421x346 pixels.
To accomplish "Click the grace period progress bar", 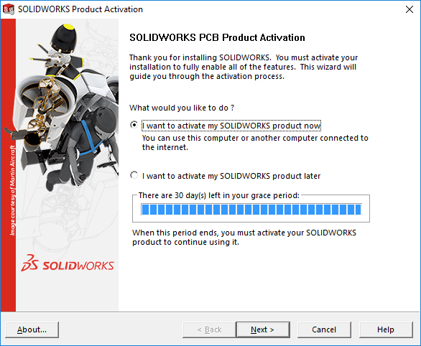I will point(251,210).
